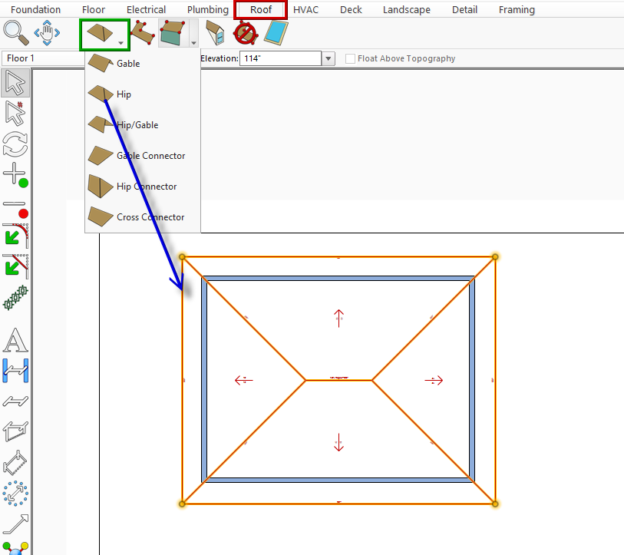Enable Float Above Topography checkbox

pyautogui.click(x=350, y=58)
